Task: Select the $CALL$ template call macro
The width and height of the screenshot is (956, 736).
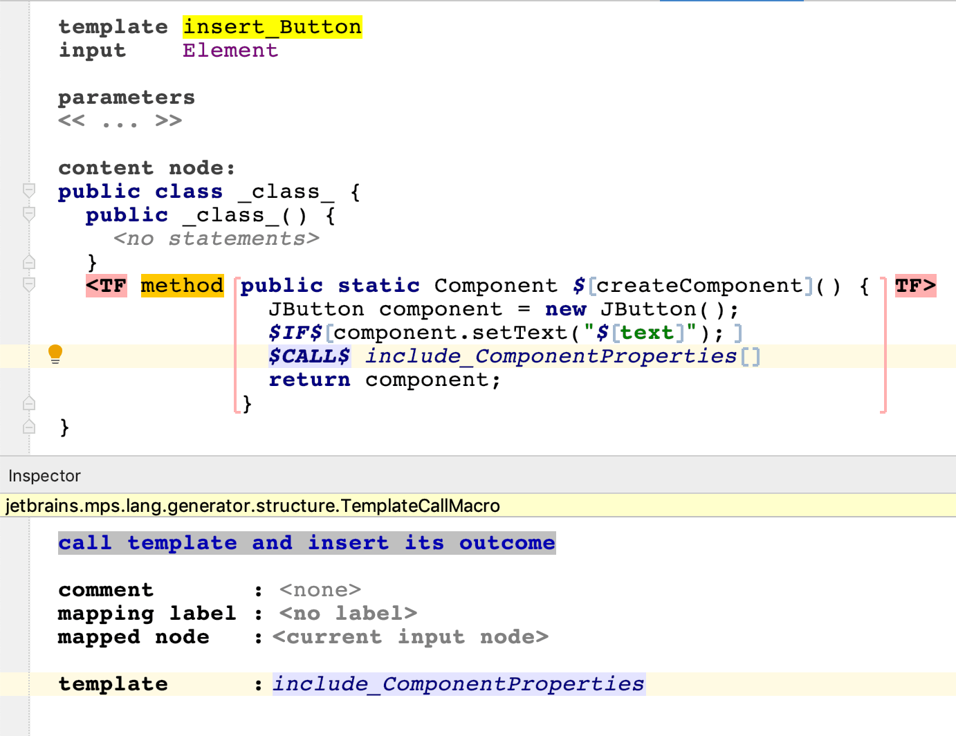Action: (309, 356)
